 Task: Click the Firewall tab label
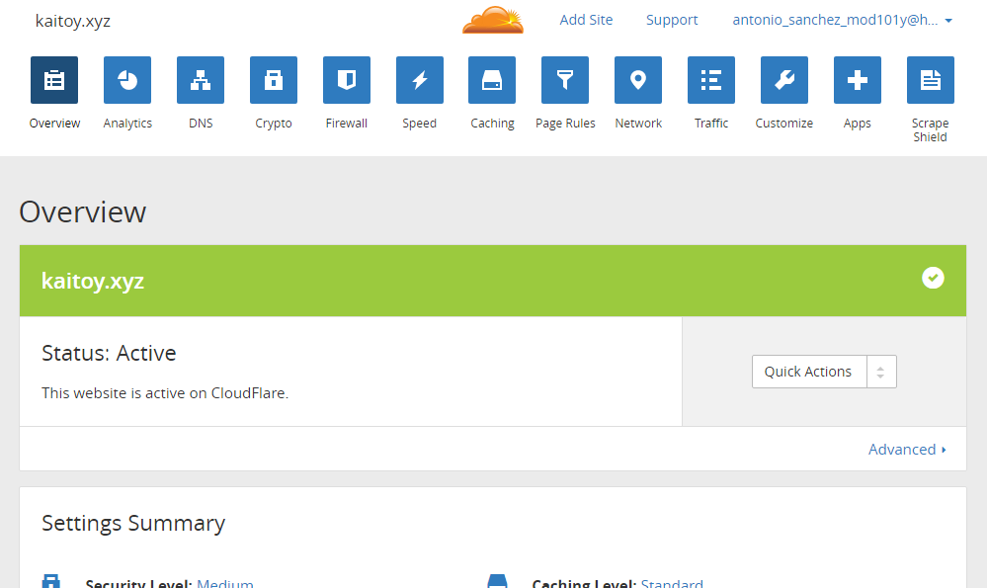point(347,124)
